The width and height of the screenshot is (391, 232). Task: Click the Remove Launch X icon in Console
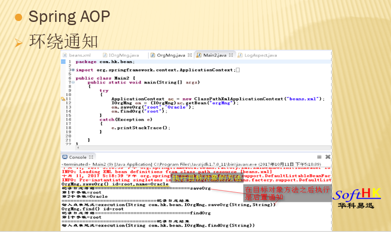[x=328, y=157]
